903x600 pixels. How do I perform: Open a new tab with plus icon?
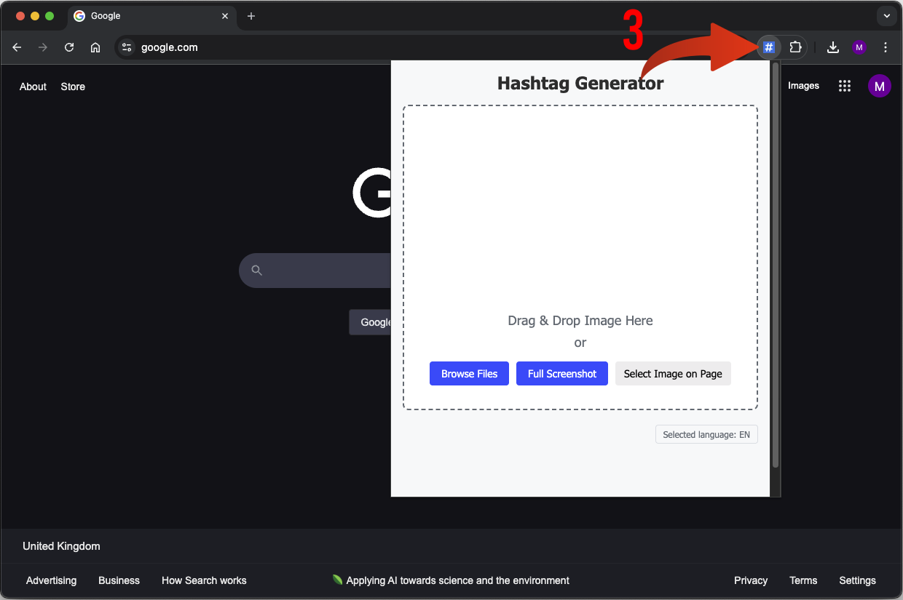pyautogui.click(x=251, y=16)
